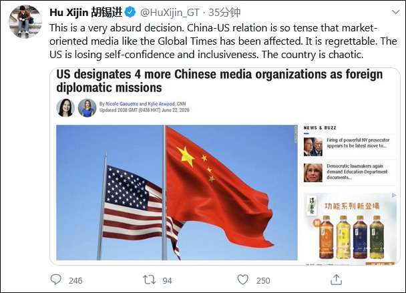The image size is (406, 293).
Task: Open the 35分钟 tweet timestamp
Action: click(224, 13)
